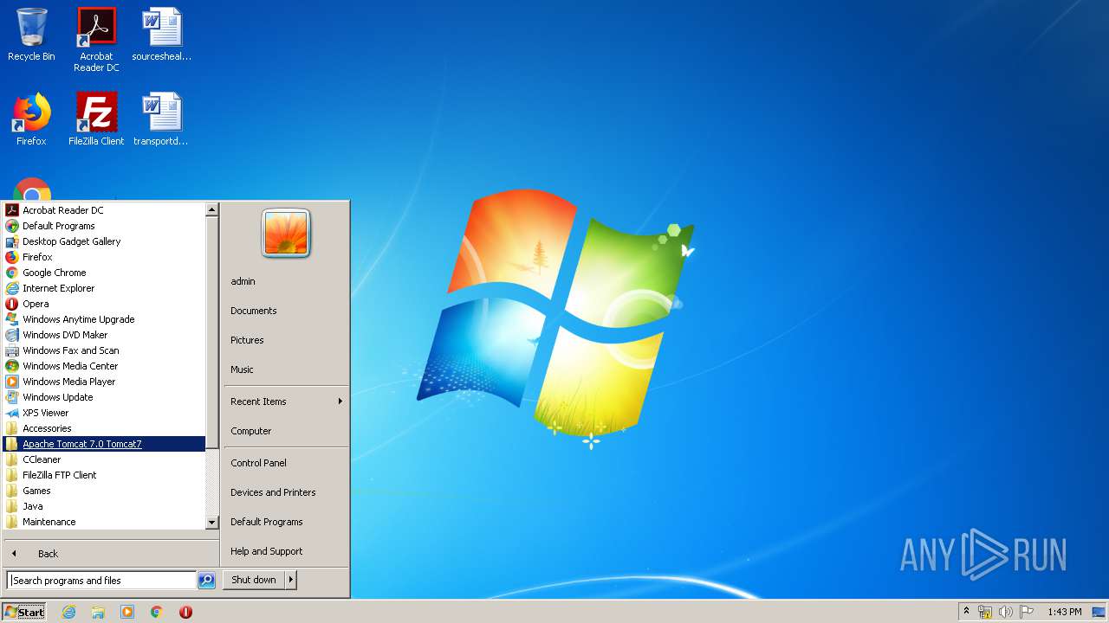Expand the Games folder

point(104,491)
